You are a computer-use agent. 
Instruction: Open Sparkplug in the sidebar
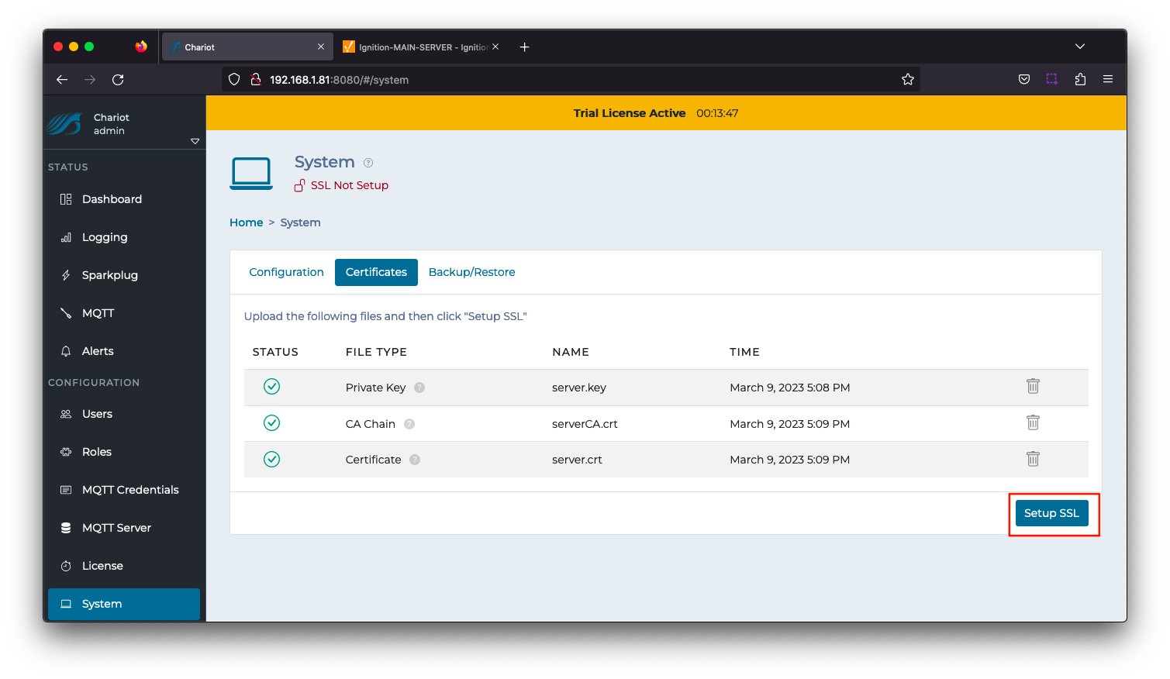124,275
